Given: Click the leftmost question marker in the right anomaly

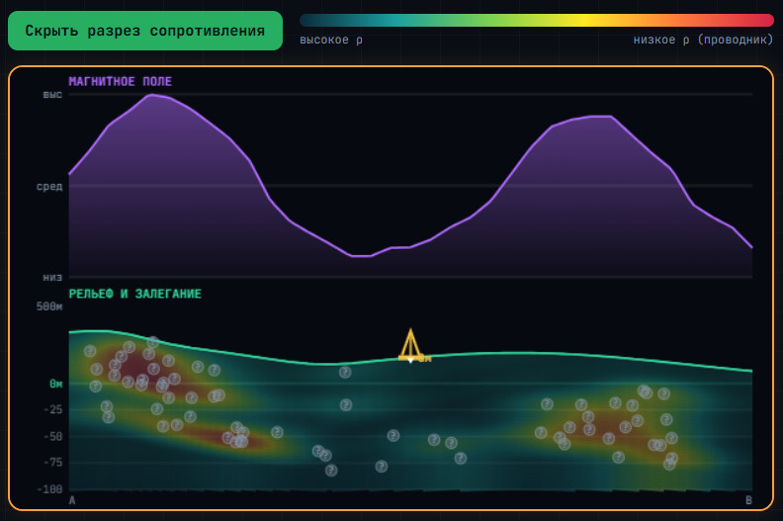Looking at the screenshot, I should coord(541,433).
